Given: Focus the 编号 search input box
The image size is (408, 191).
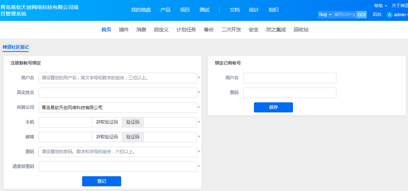Looking at the screenshot, I should tap(344, 14).
